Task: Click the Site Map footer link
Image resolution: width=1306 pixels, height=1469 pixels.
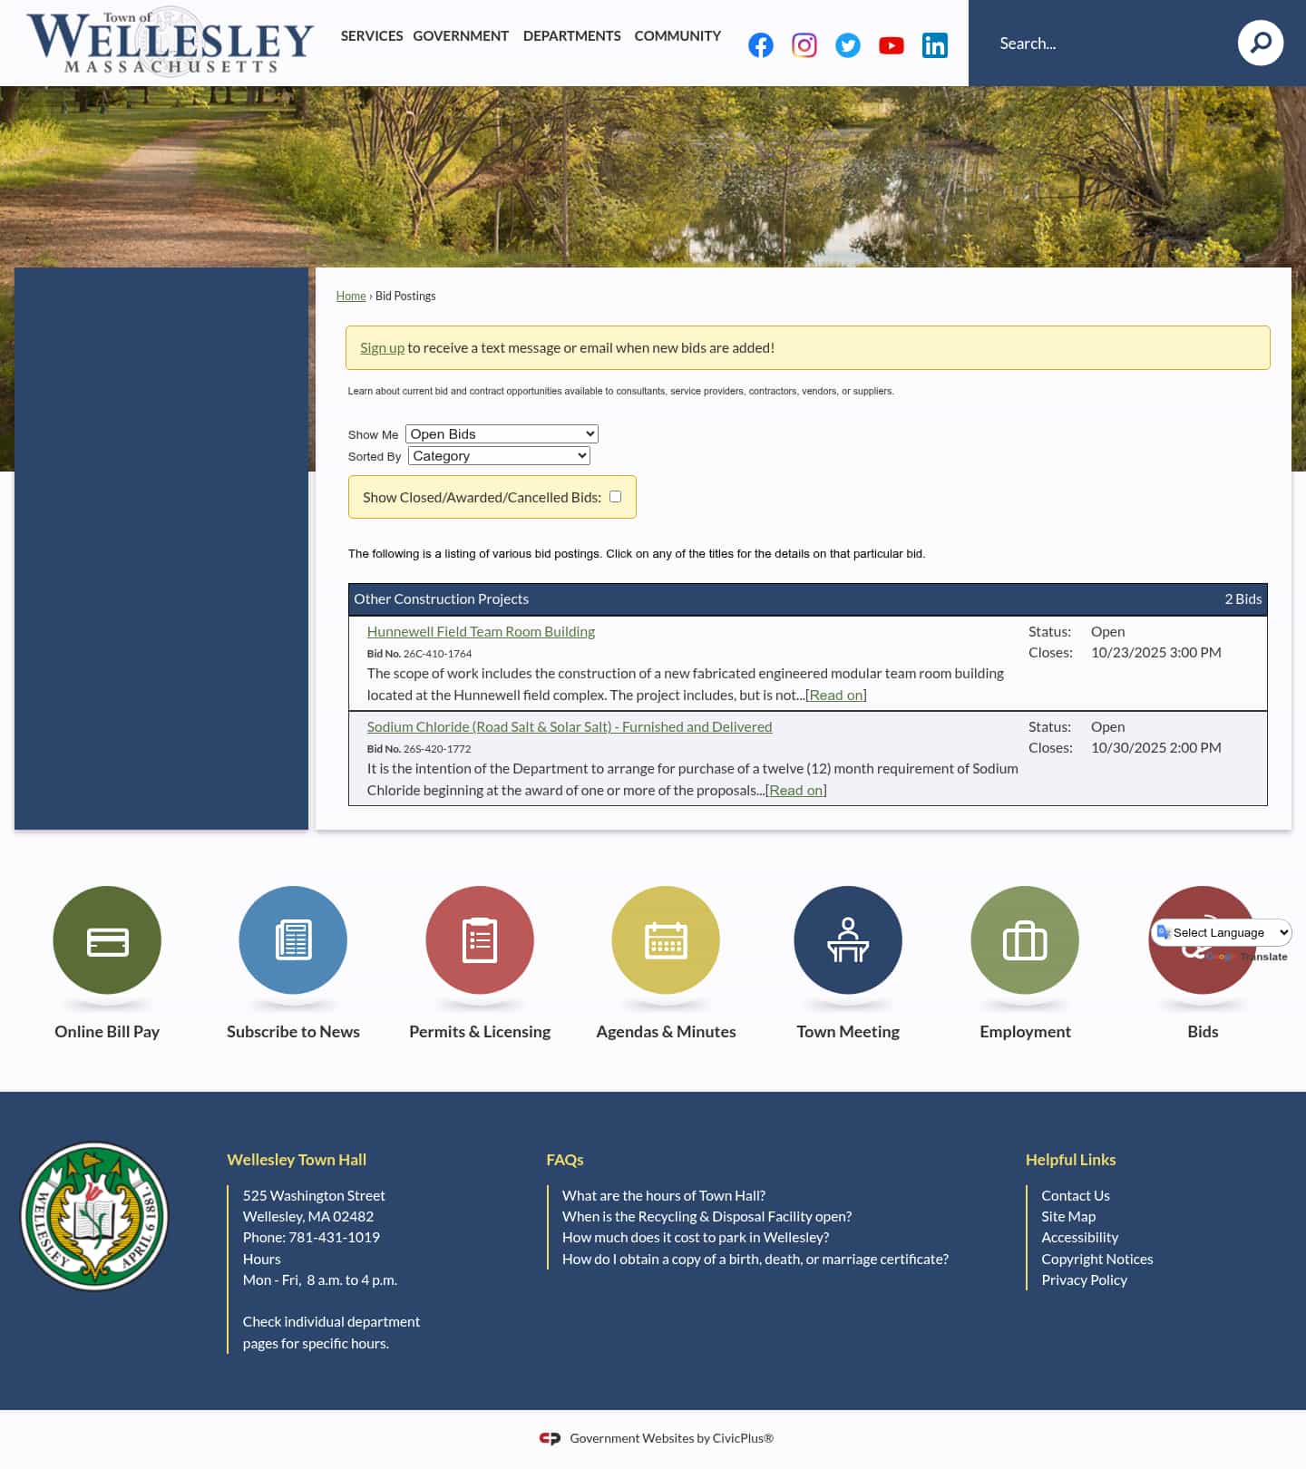Action: [x=1068, y=1217]
